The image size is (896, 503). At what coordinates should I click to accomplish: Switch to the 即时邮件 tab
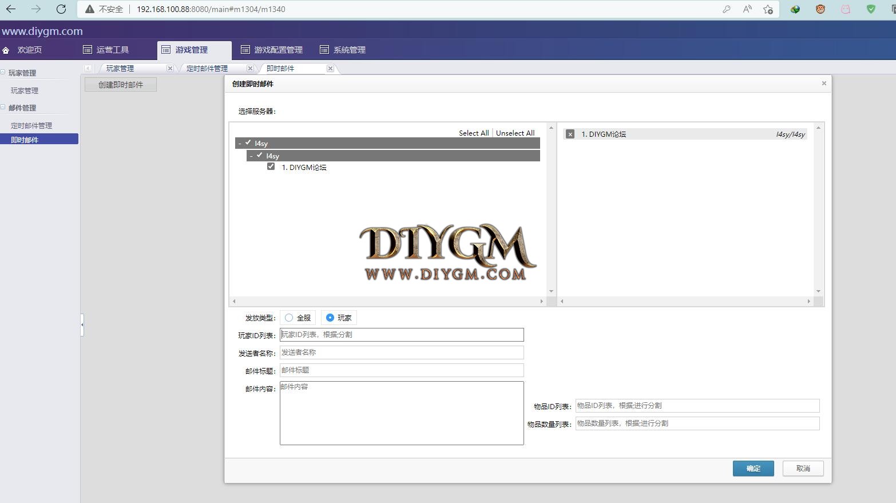click(280, 68)
